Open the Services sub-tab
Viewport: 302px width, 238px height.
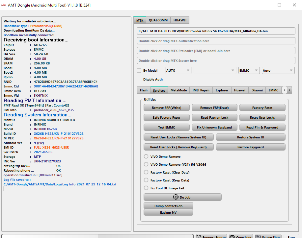[x=159, y=90]
